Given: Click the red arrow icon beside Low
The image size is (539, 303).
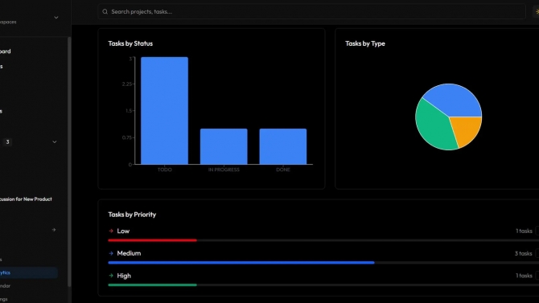Looking at the screenshot, I should 111,231.
